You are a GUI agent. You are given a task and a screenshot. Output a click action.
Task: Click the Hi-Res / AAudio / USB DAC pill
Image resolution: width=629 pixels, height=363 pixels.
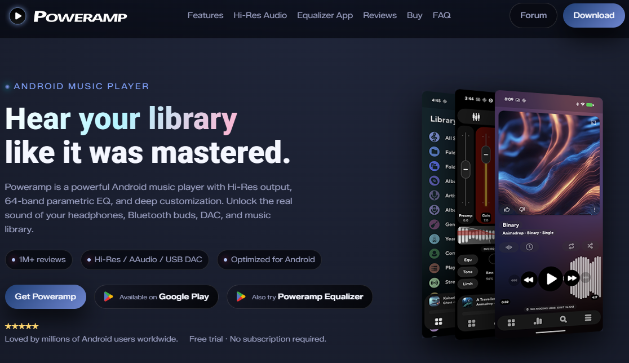tap(144, 259)
